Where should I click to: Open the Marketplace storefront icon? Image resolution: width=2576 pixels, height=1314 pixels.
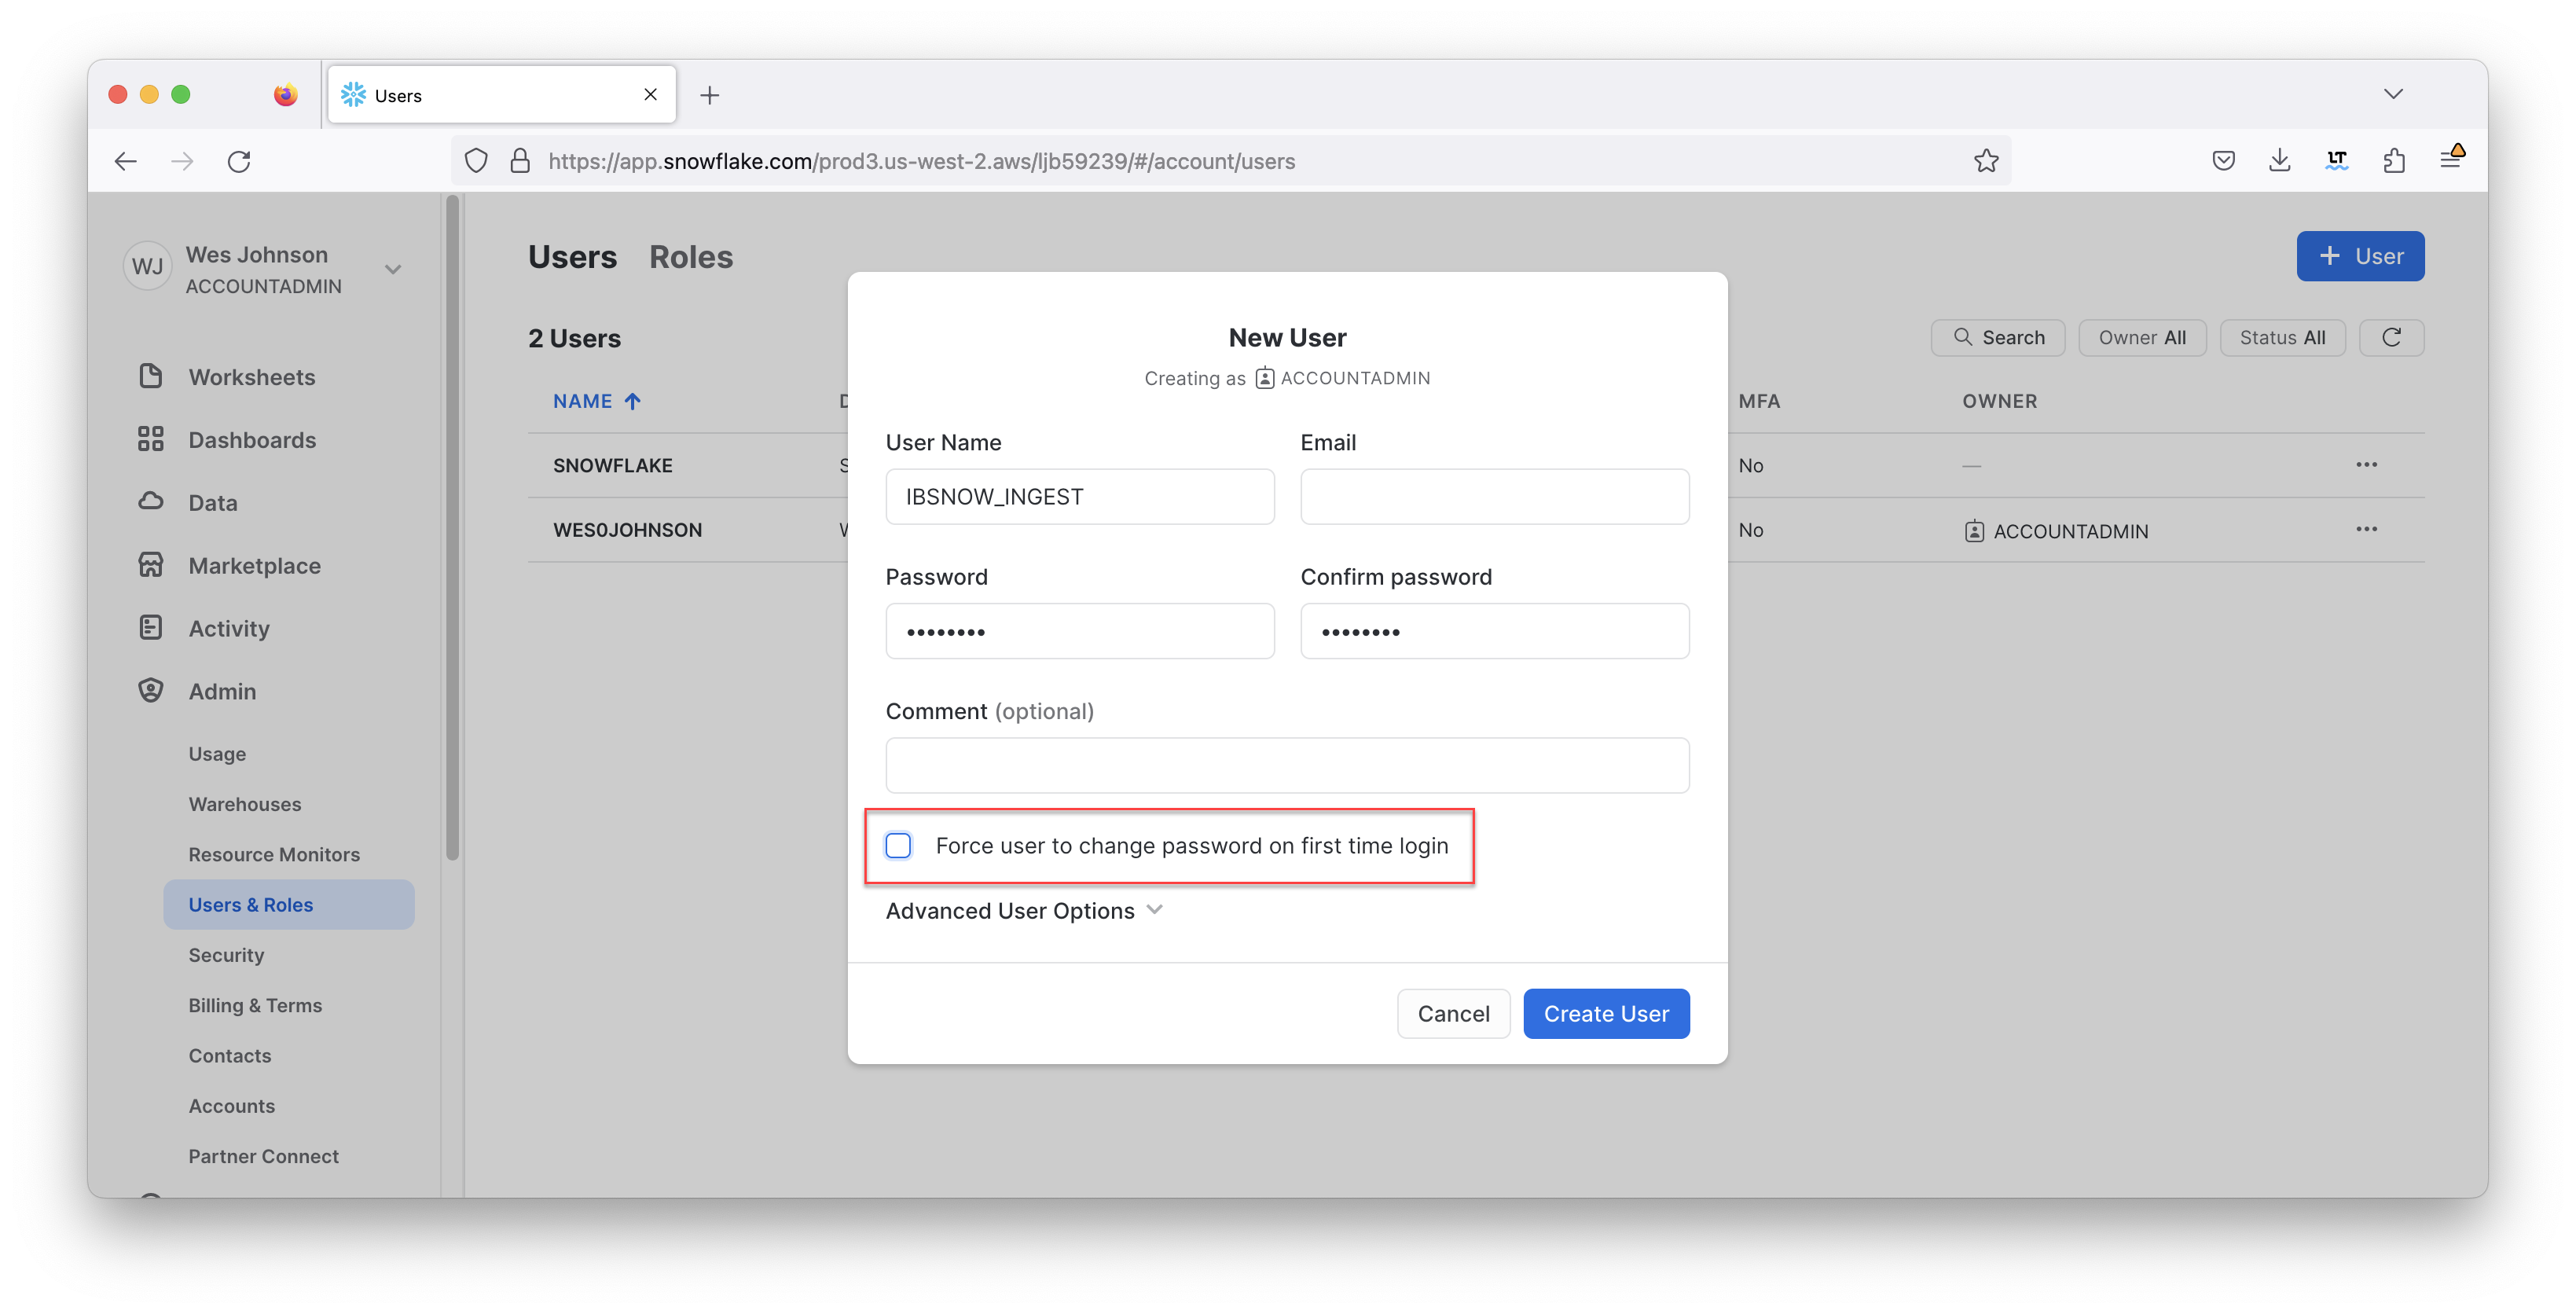tap(151, 565)
